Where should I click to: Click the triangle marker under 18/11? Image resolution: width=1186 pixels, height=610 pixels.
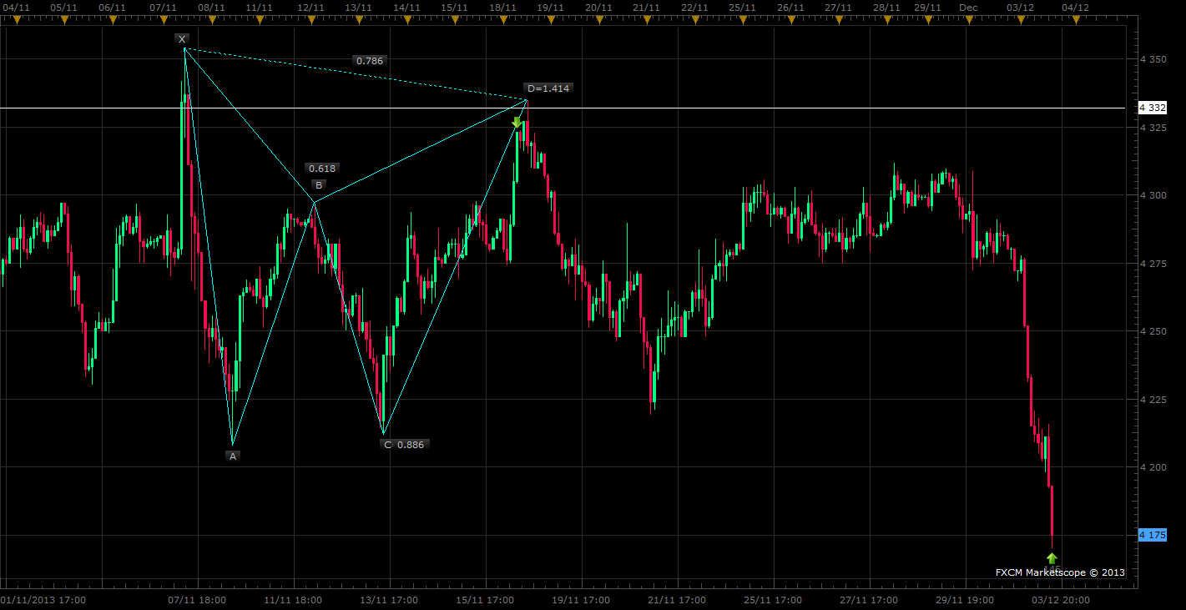click(502, 21)
